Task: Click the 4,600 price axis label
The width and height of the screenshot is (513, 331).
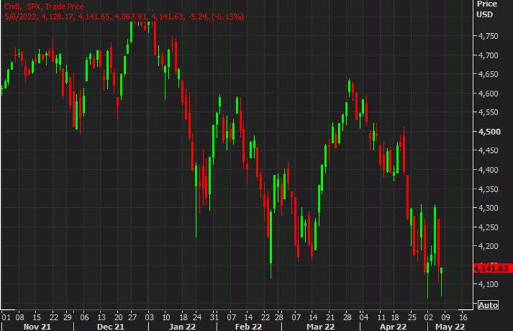Action: [488, 93]
